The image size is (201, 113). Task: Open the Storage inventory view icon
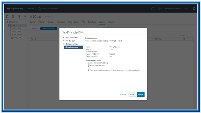[x=19, y=17]
